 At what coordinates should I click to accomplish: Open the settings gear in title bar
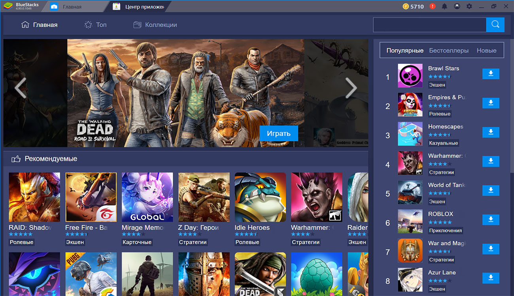[x=469, y=6]
